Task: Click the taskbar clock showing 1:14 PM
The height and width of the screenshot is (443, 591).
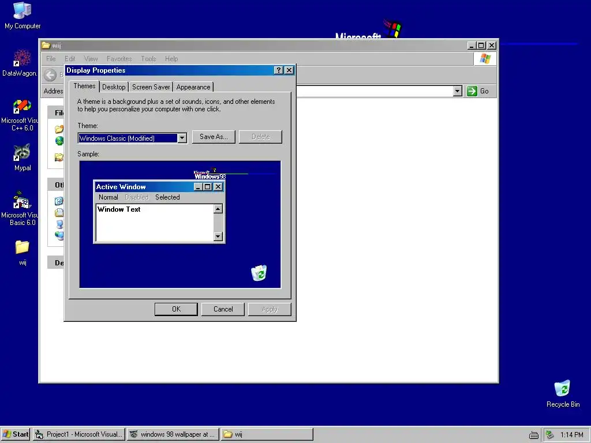Action: [571, 435]
